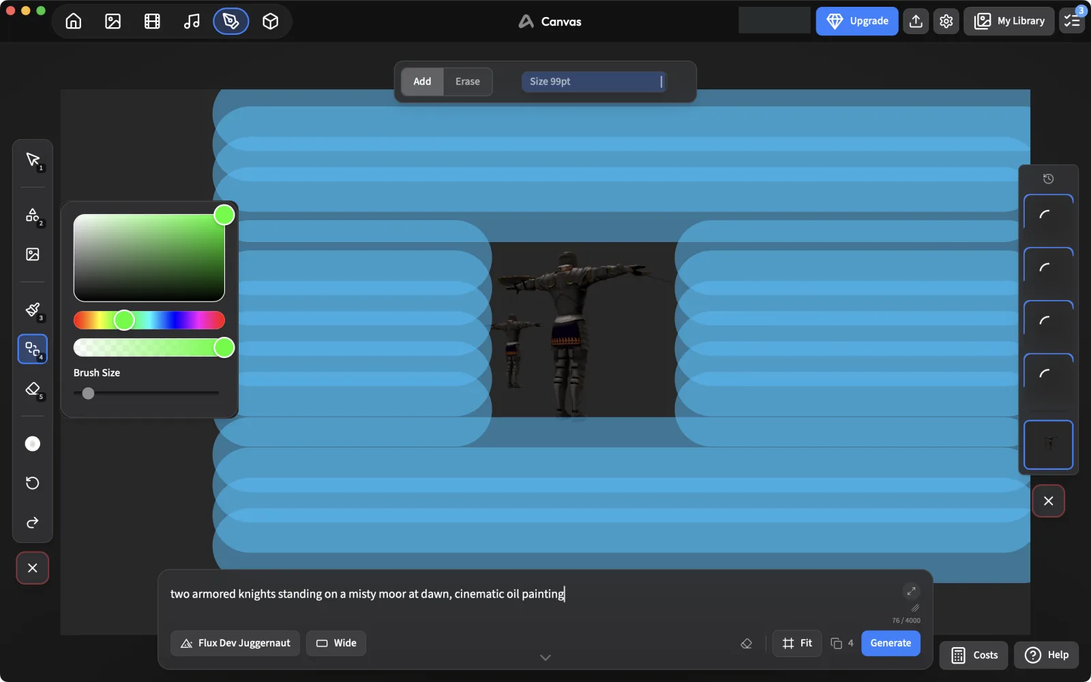The height and width of the screenshot is (682, 1091).
Task: Click the opacity slider handle
Action: coord(224,348)
